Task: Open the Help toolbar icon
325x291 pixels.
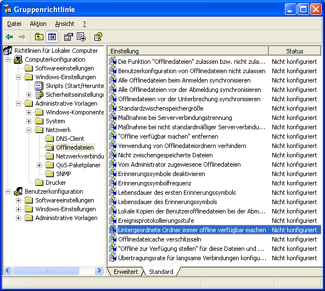Action: click(98, 37)
